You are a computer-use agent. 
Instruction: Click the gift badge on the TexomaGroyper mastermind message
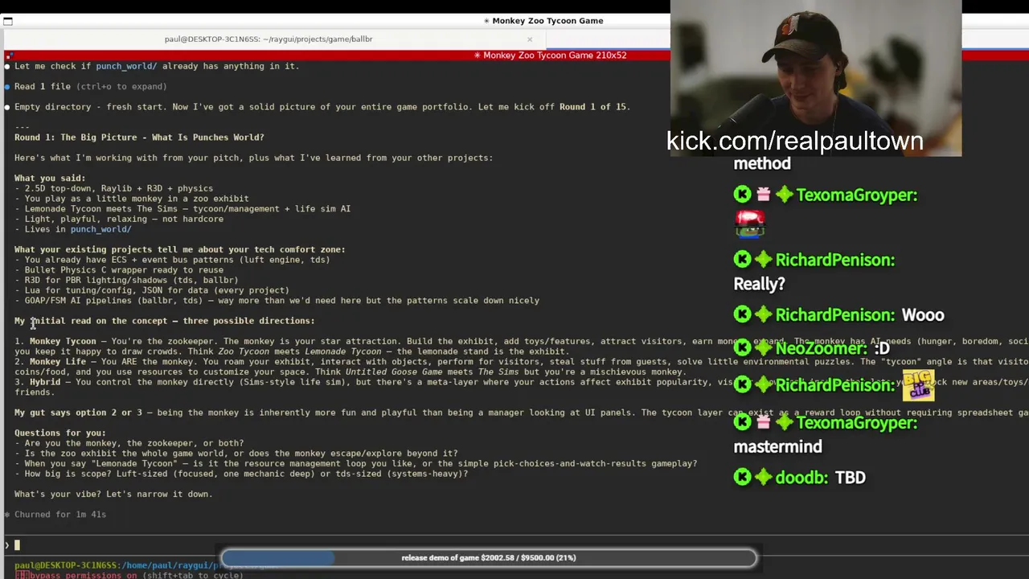pyautogui.click(x=763, y=422)
